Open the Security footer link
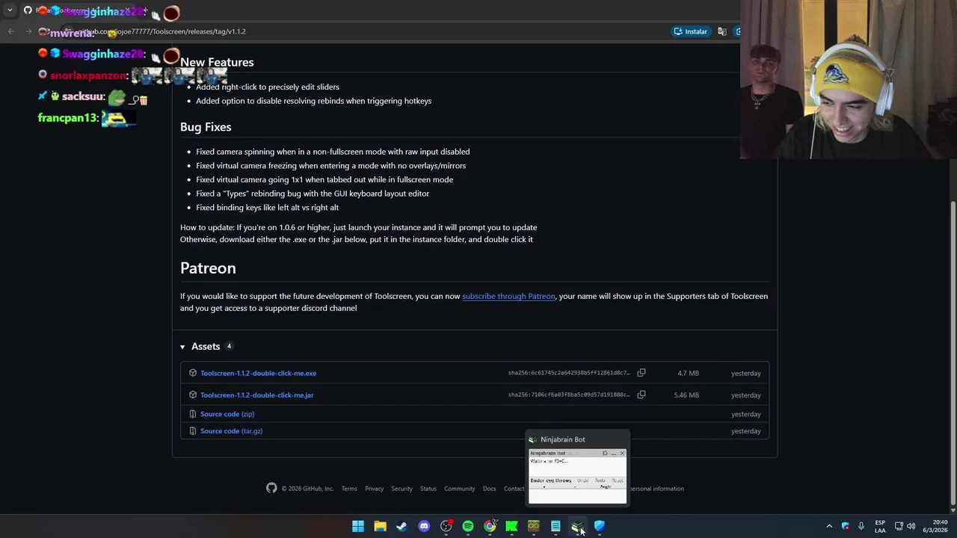 [x=401, y=489]
